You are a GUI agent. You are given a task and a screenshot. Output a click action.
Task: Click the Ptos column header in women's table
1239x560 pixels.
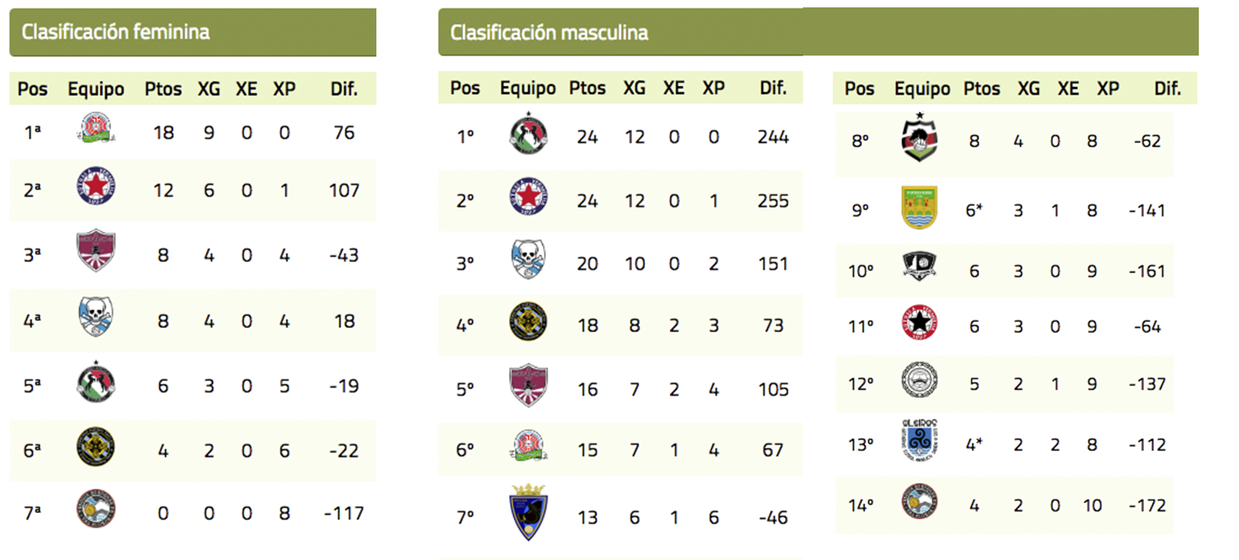[x=163, y=89]
